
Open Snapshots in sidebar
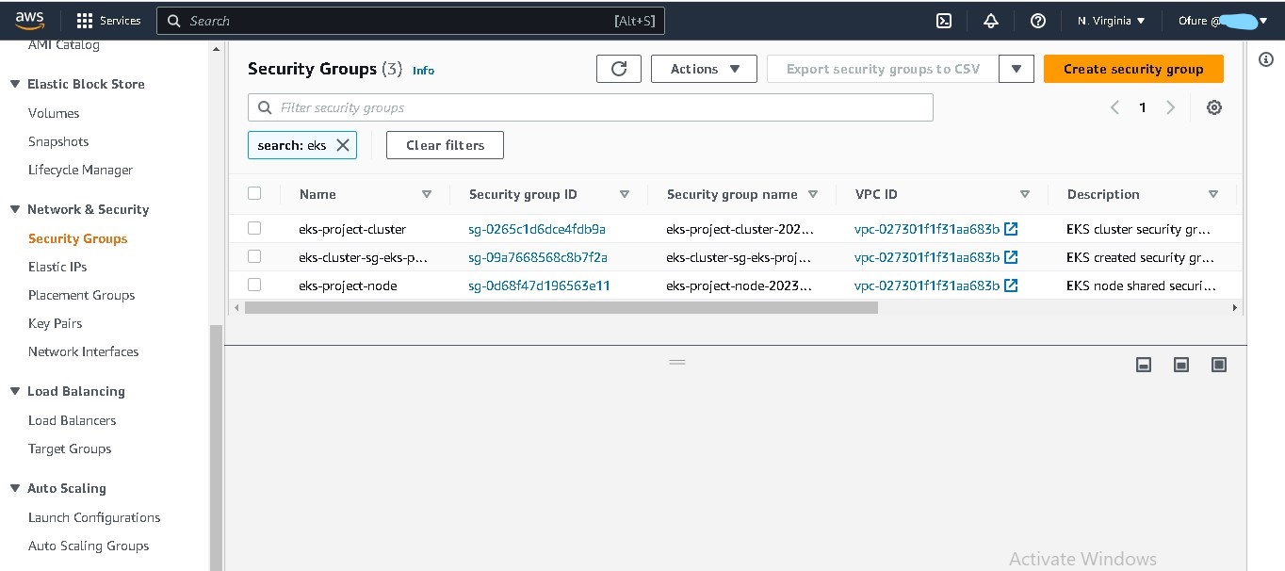click(x=58, y=141)
